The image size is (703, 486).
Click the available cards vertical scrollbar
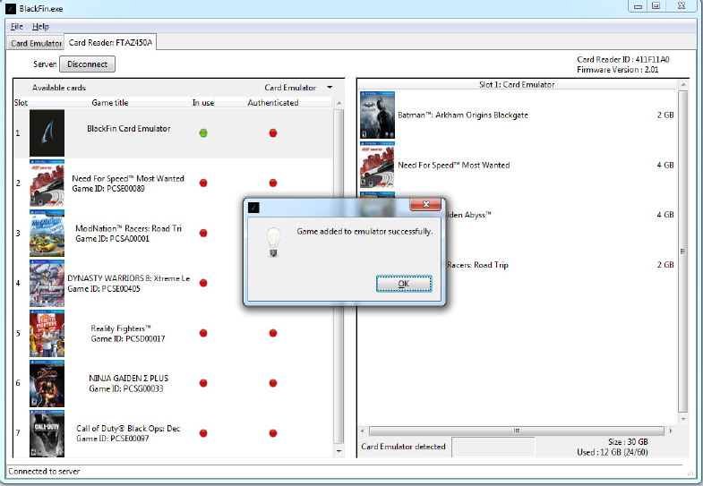339,277
